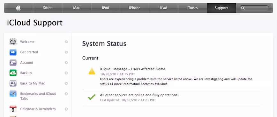This screenshot has height=117, width=277.
Task: Click the Back to My Mac icon
Action: pos(13,83)
